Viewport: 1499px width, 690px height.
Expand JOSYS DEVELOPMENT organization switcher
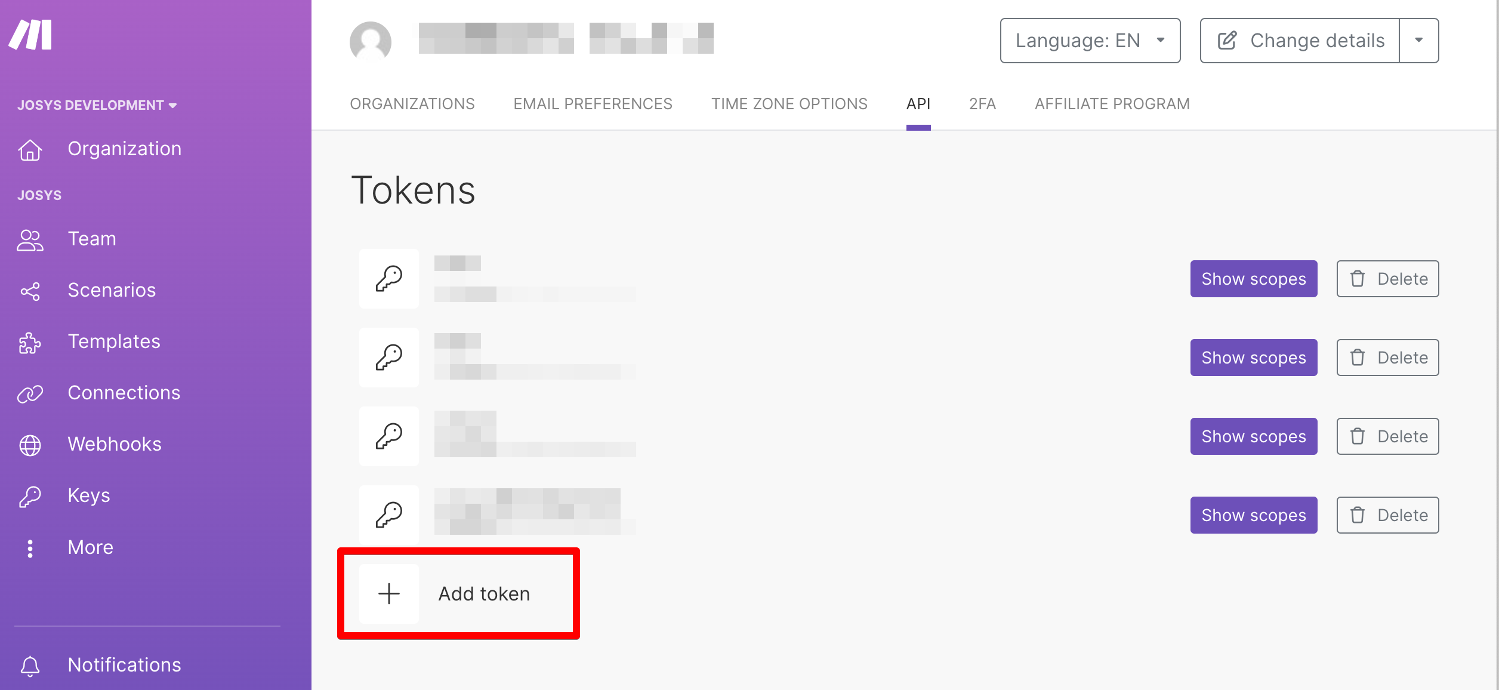click(97, 106)
